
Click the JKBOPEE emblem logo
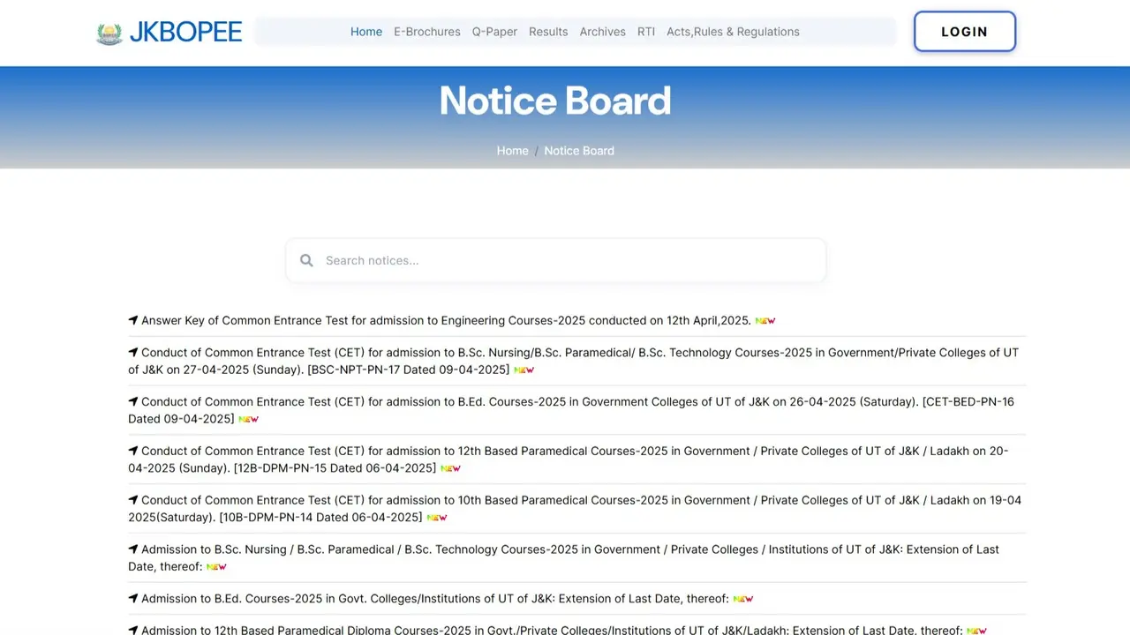click(109, 32)
